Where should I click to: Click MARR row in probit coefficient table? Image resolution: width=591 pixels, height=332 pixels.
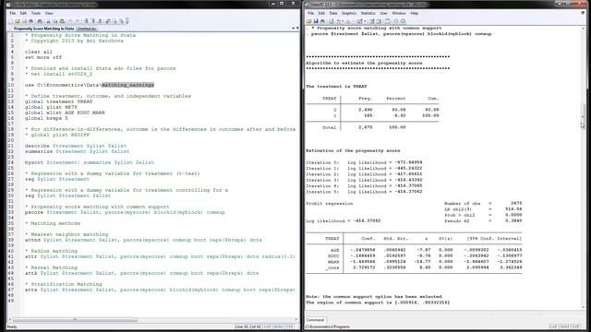coord(414,262)
